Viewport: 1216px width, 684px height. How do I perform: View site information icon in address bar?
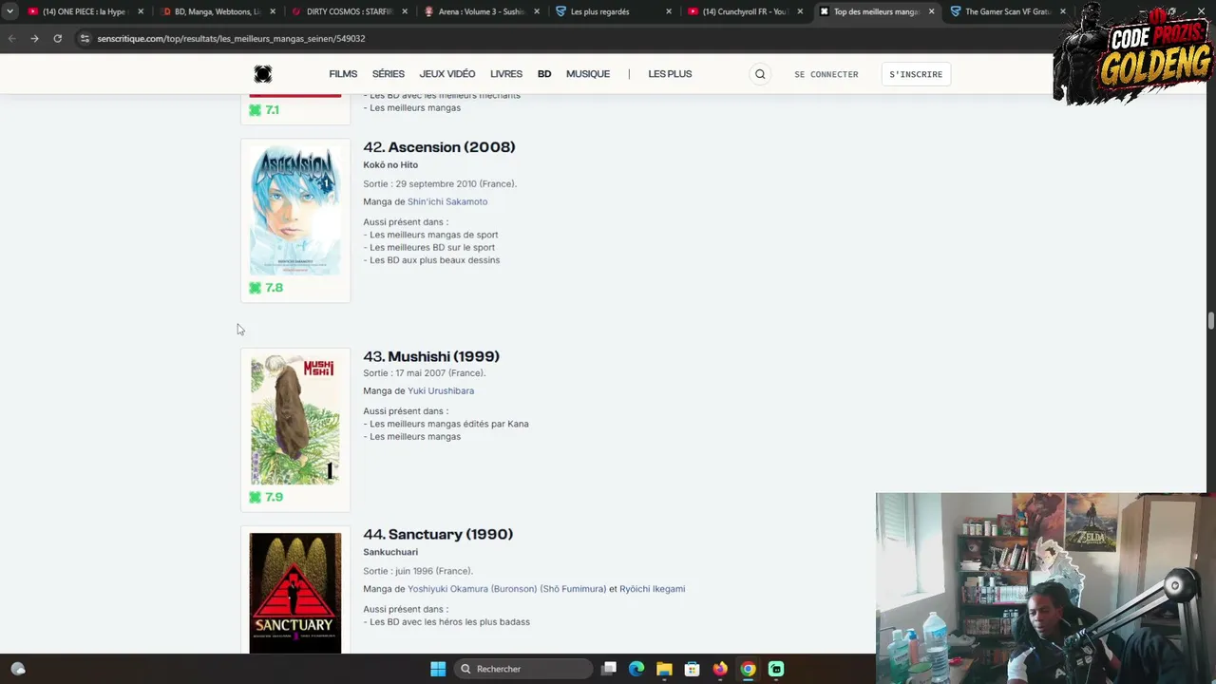point(85,39)
